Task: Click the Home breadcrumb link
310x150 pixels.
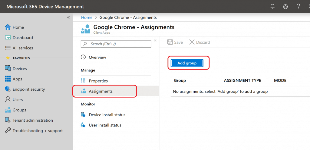Action: pos(87,17)
